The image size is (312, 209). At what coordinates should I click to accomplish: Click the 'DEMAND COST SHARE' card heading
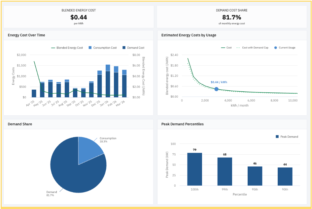[x=232, y=10]
